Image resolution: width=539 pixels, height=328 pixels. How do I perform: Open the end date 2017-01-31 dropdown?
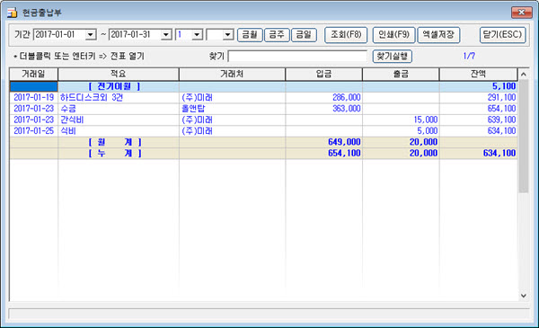(x=166, y=35)
